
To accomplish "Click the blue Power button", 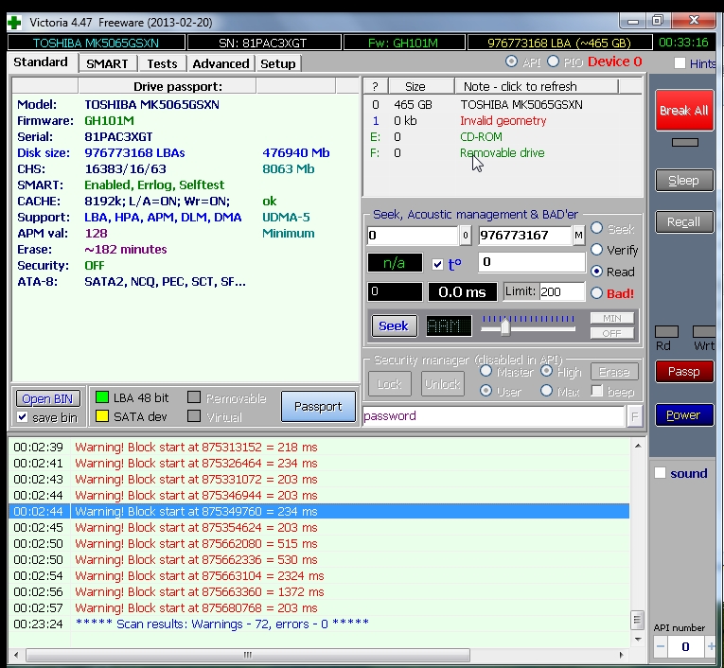I will point(684,415).
